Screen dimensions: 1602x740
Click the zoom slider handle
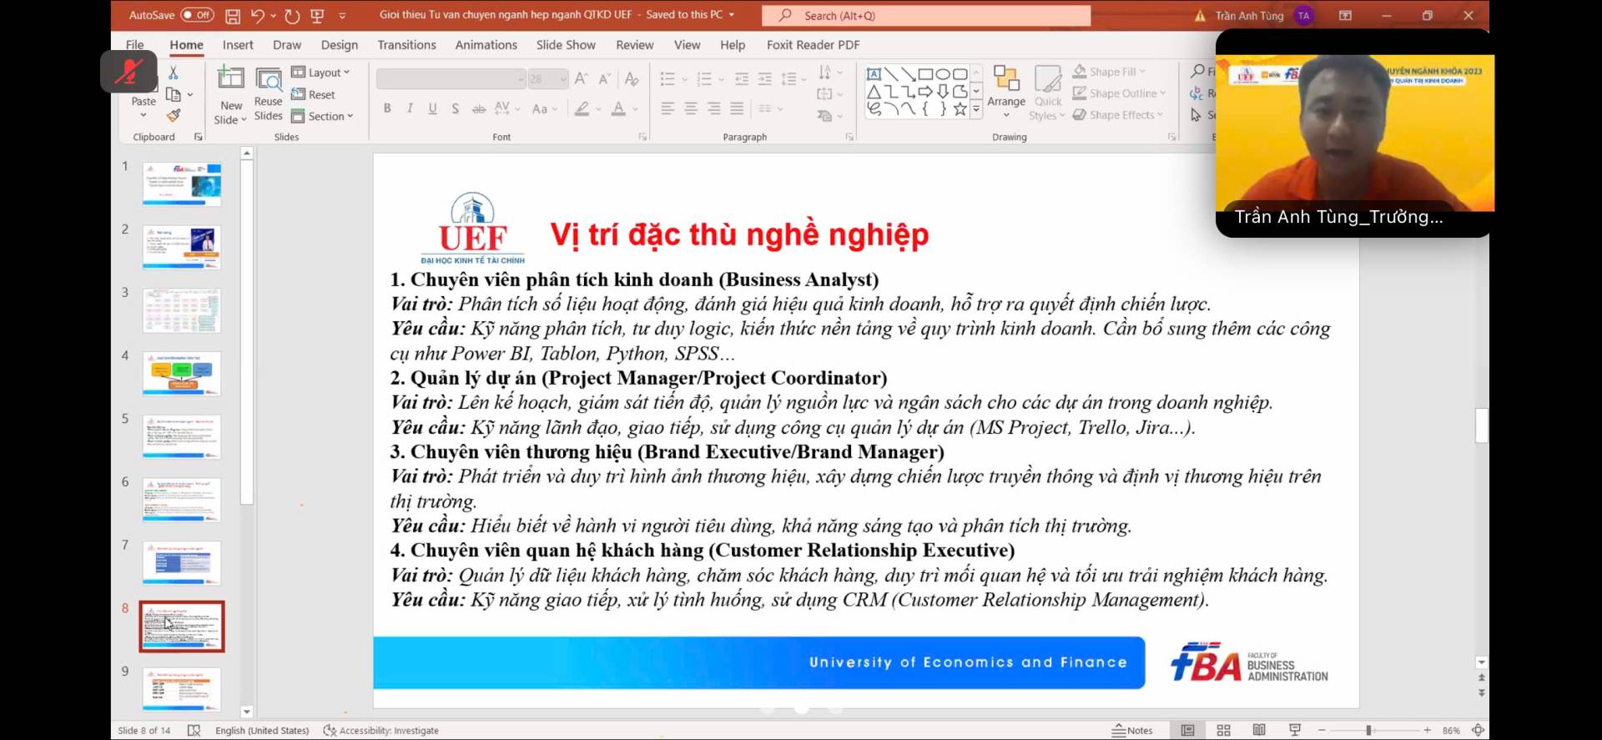point(1368,730)
